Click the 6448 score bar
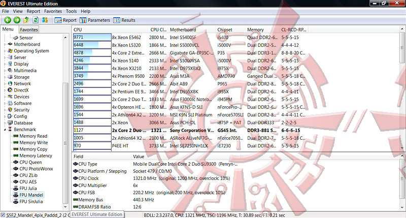Screen dimensions: 406x218 (x=92, y=45)
